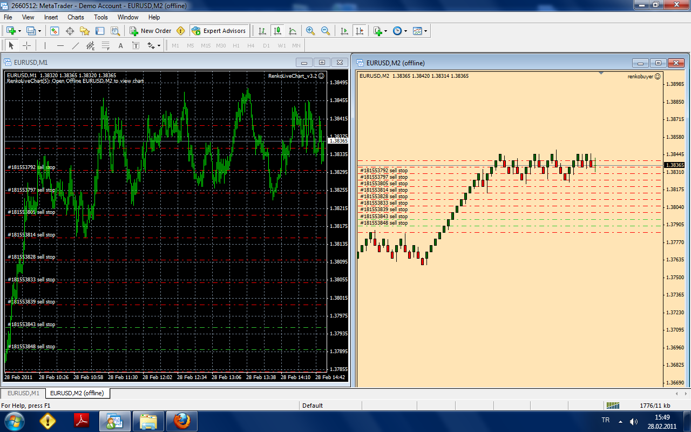Open Data Window crosshair icon
Image resolution: width=691 pixels, height=432 pixels.
click(x=70, y=31)
